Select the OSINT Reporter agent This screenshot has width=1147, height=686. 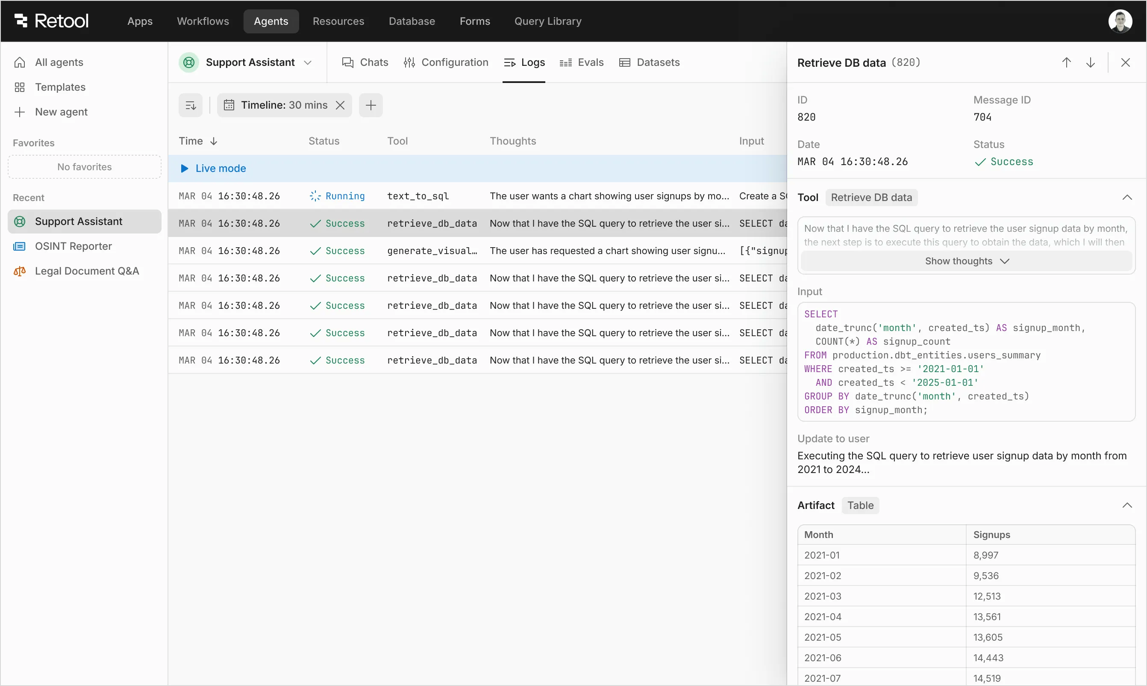74,246
